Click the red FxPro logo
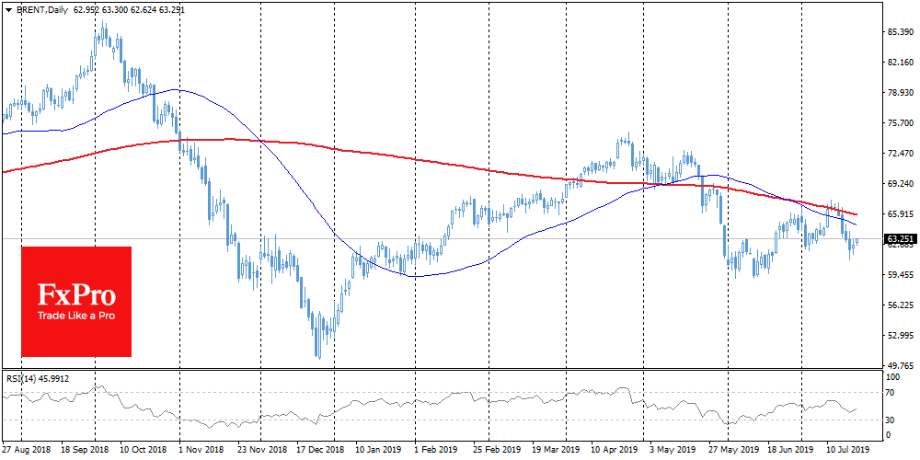920x460 pixels. [x=76, y=301]
